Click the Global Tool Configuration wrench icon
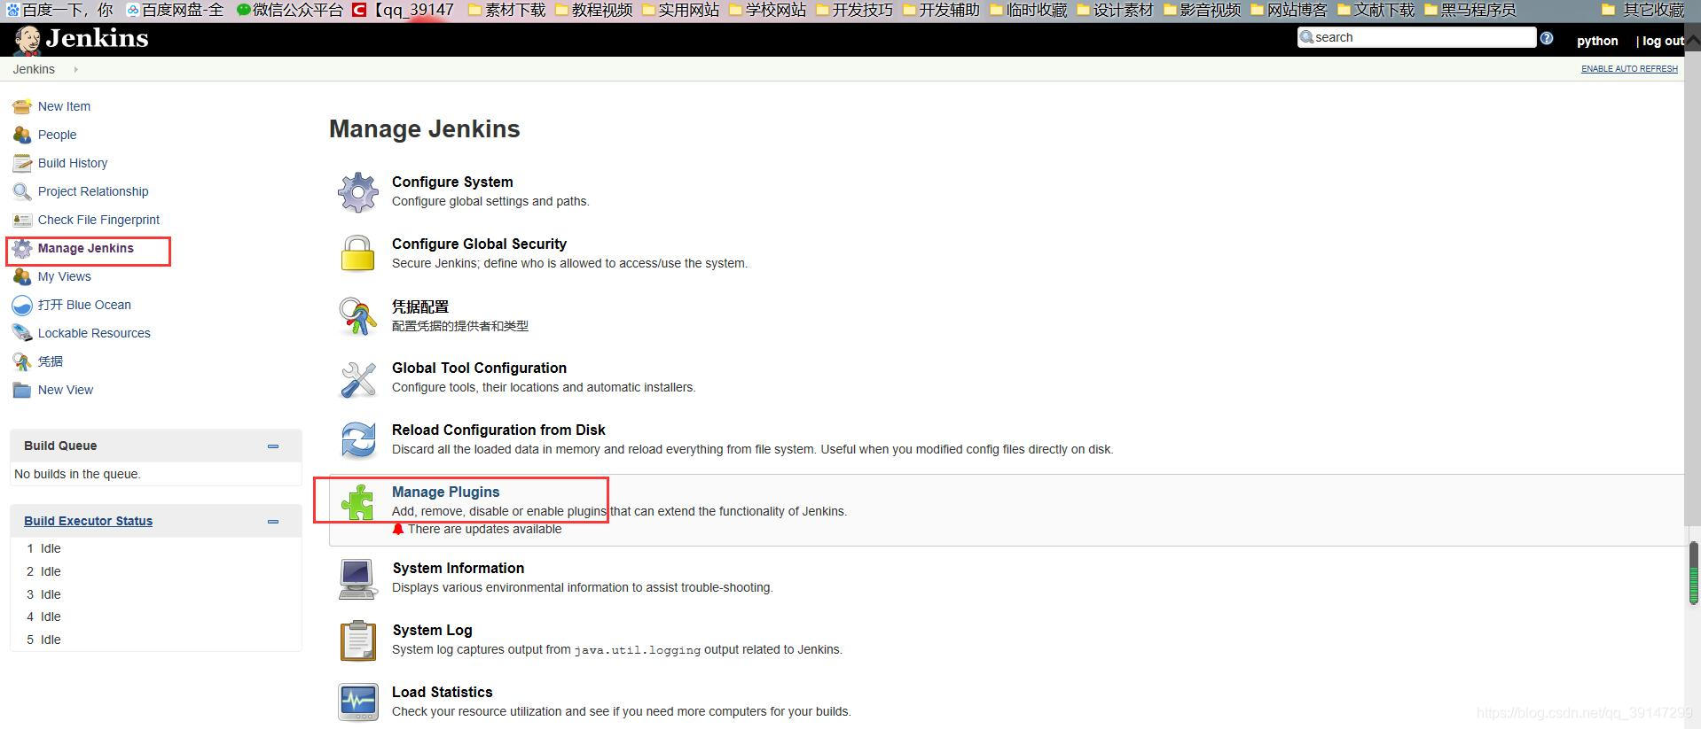 point(358,379)
